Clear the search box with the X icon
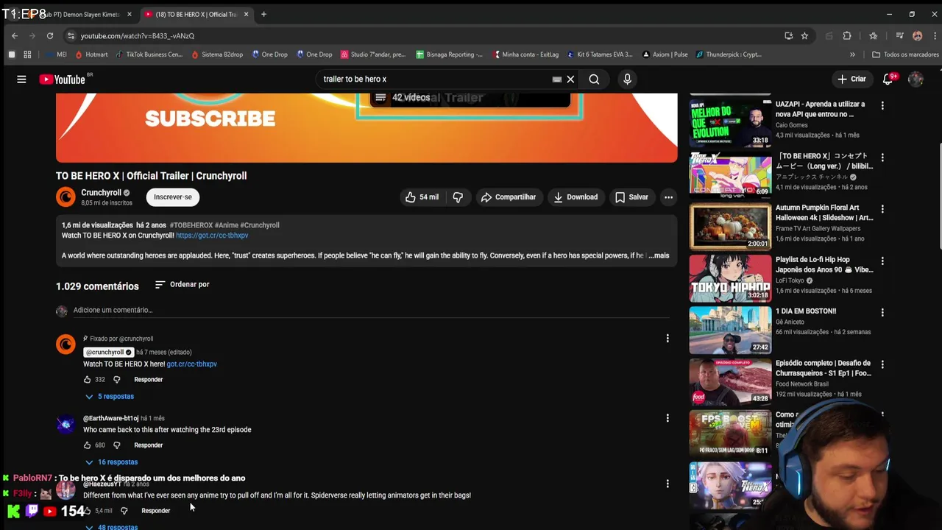This screenshot has height=530, width=942. point(570,79)
